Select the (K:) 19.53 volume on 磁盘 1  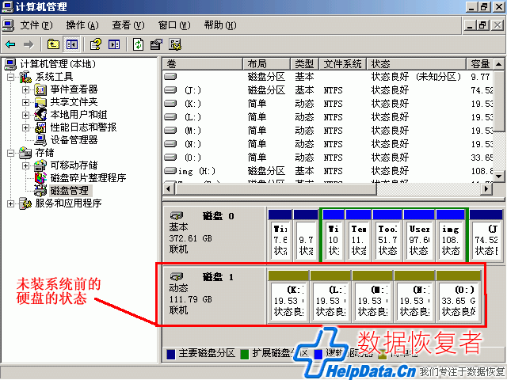(x=288, y=297)
